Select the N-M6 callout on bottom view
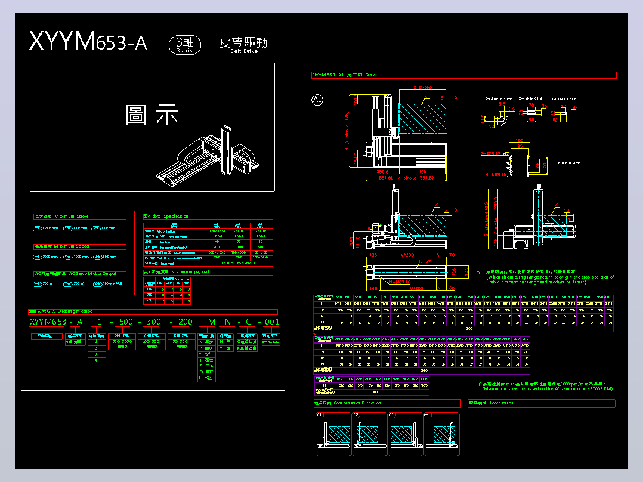The width and height of the screenshot is (643, 482). point(400,282)
